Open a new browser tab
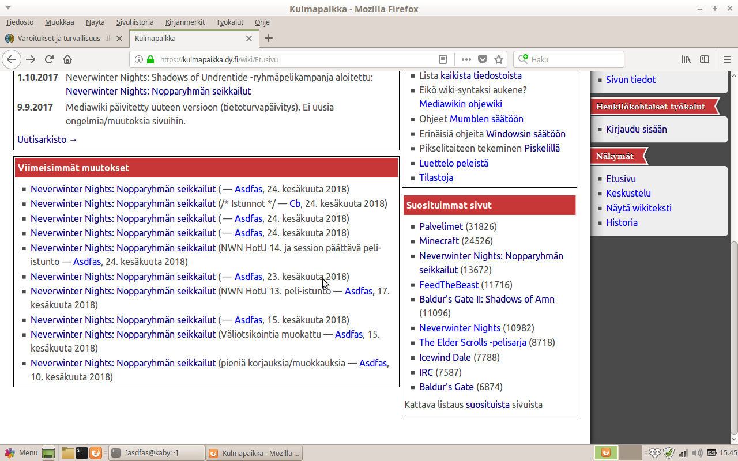 click(x=269, y=39)
